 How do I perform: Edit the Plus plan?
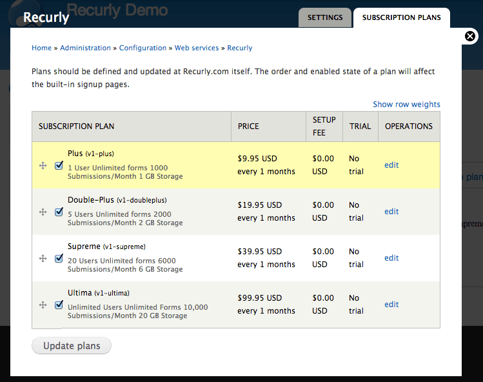coord(391,165)
